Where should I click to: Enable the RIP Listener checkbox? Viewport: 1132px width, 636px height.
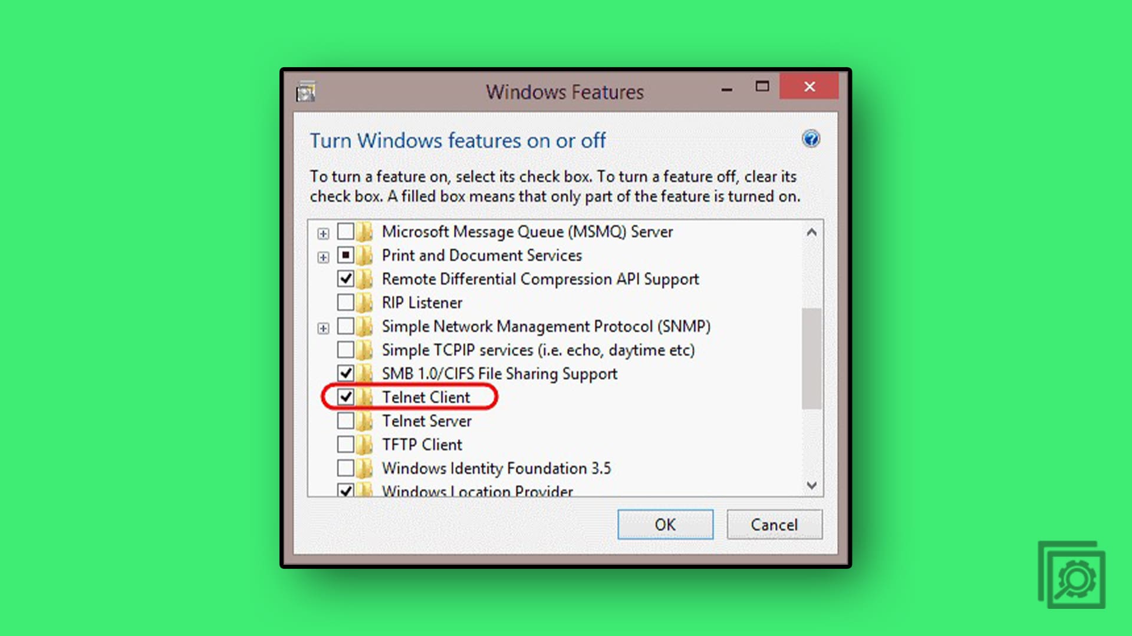(x=345, y=302)
